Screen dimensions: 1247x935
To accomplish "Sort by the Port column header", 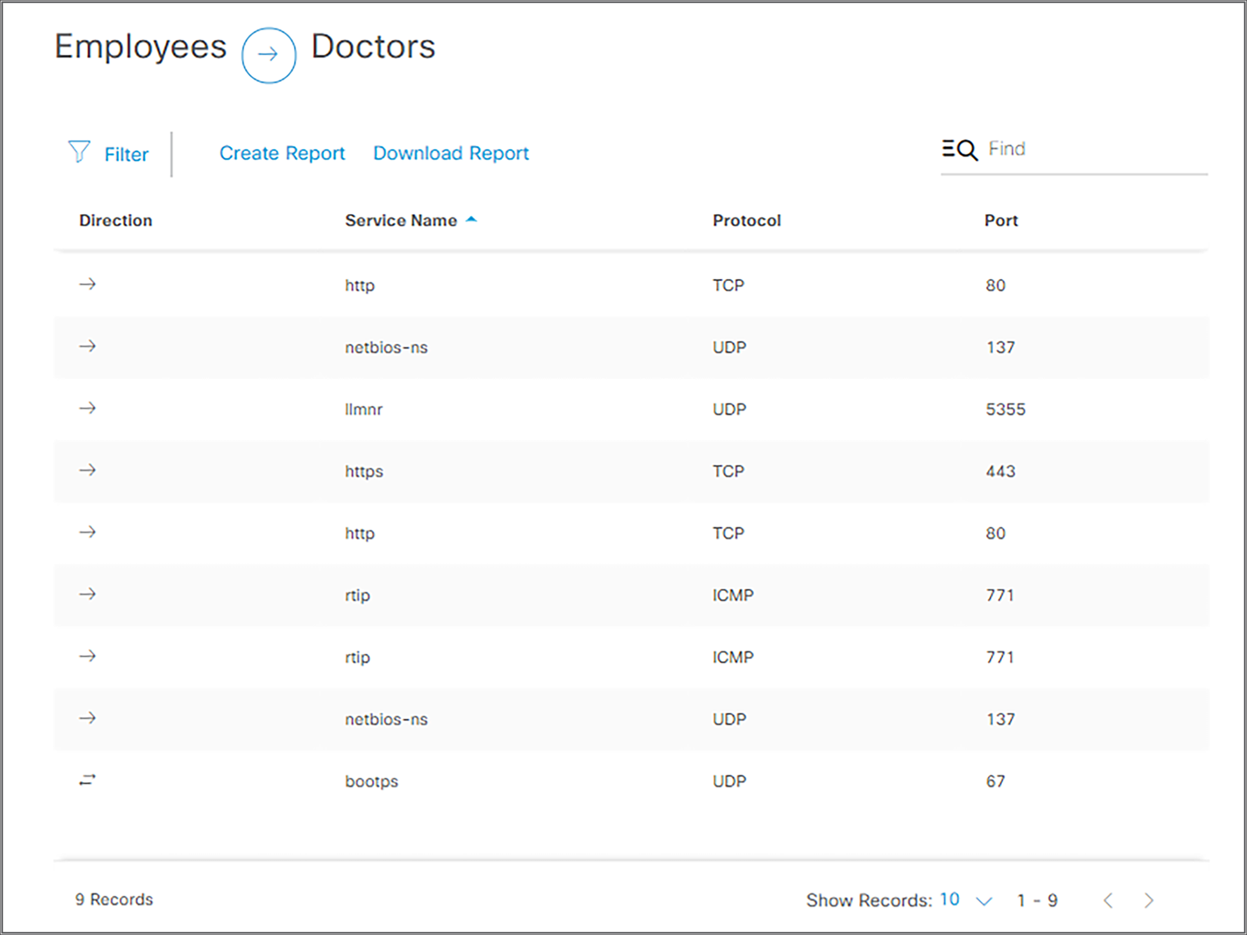I will coord(1001,221).
